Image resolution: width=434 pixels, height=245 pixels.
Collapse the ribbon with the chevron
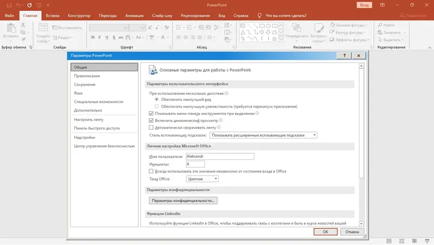(430, 48)
